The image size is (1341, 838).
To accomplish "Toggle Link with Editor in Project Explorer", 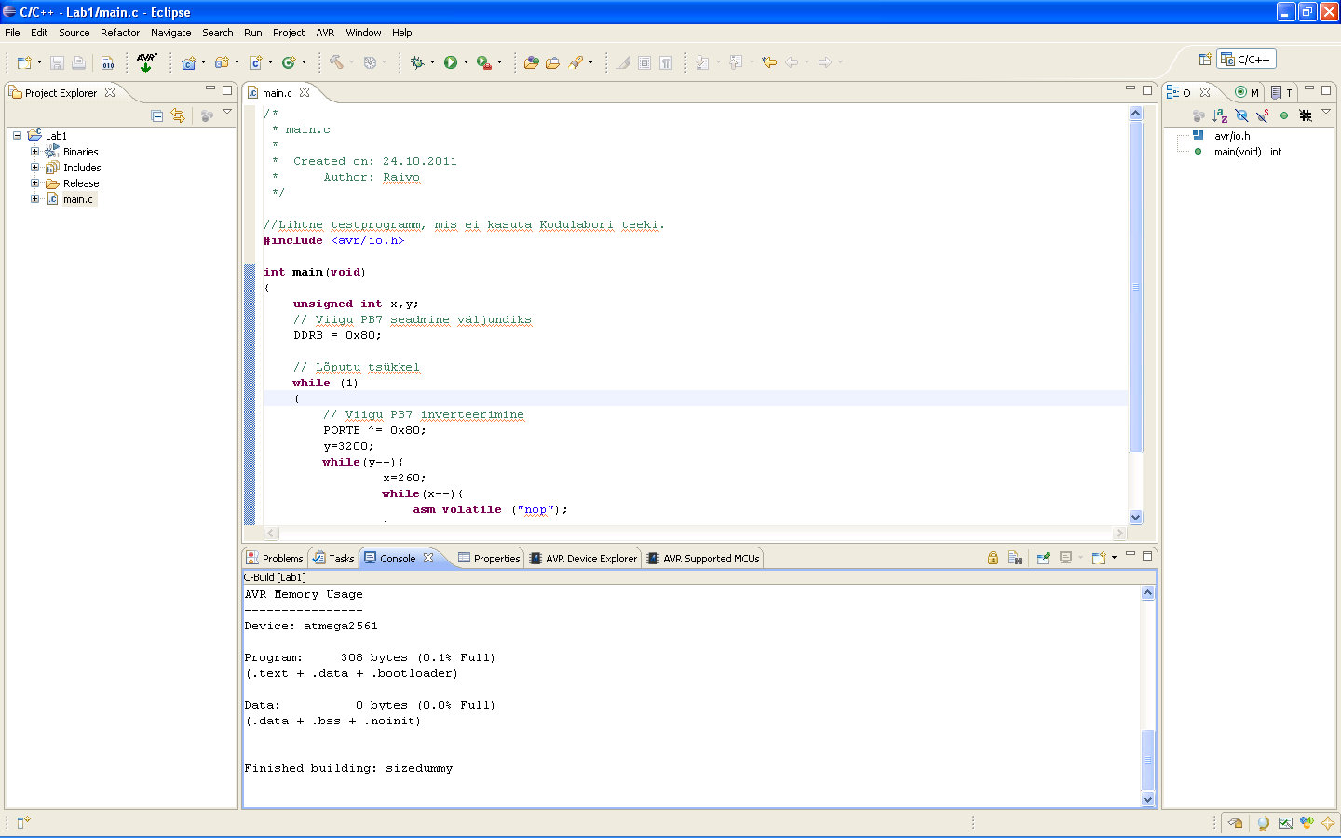I will pos(178,115).
